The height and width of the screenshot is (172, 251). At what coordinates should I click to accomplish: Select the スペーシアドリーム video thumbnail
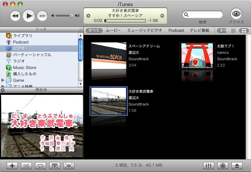[x=109, y=56]
